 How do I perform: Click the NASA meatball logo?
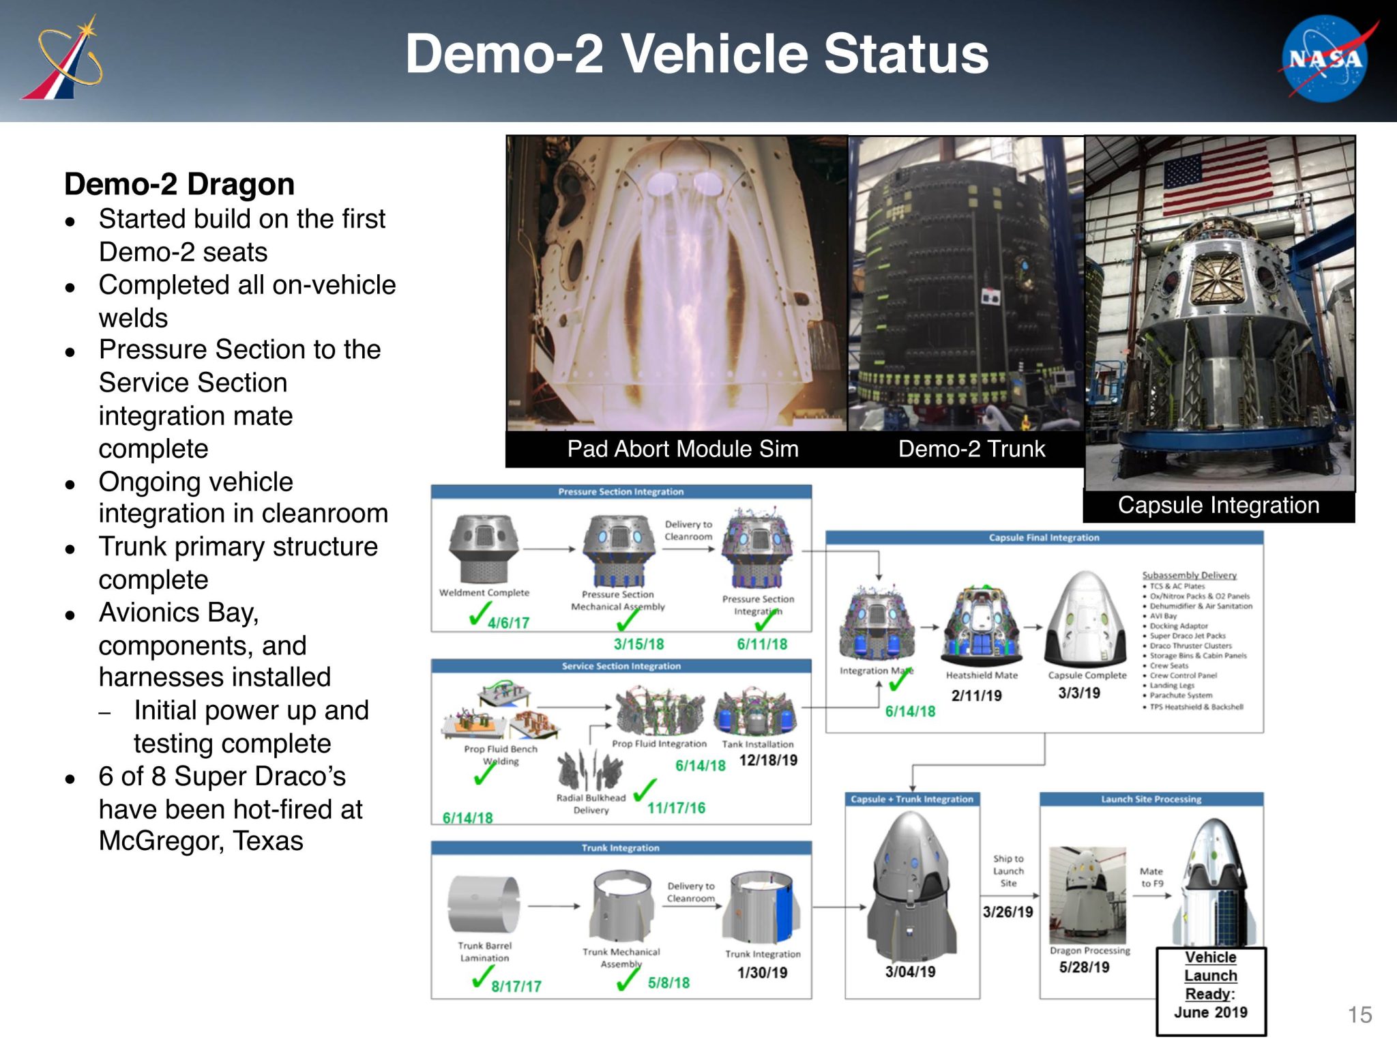1325,59
